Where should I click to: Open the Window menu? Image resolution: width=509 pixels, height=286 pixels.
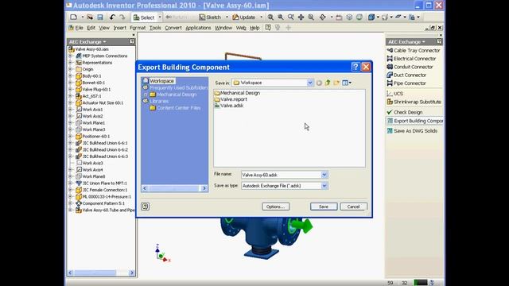click(223, 28)
